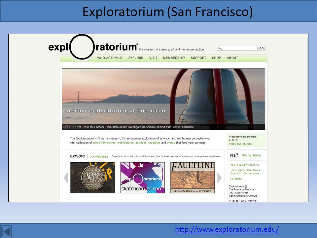This screenshot has width=317, height=238.
Task: Open the 'activities' link
Action: (141, 143)
